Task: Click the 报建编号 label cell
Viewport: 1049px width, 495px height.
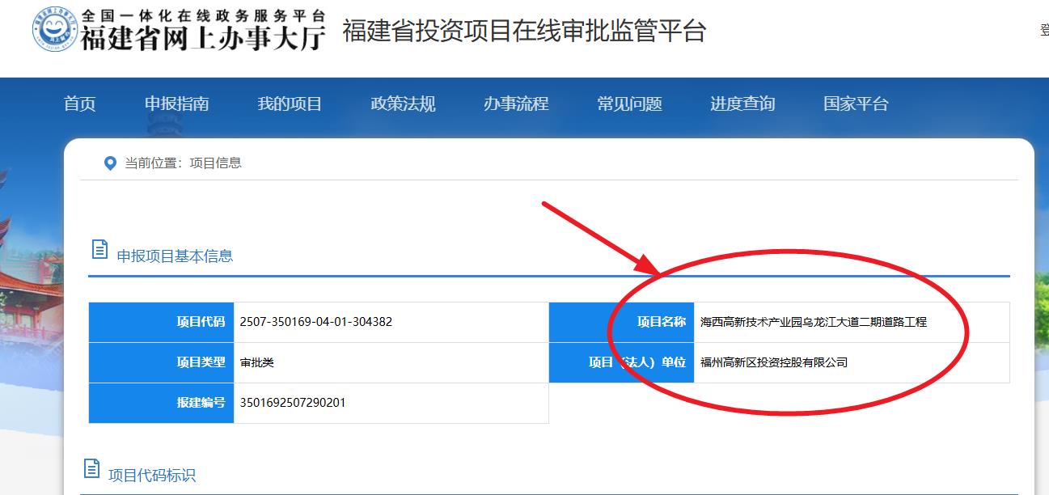Action: click(x=161, y=403)
